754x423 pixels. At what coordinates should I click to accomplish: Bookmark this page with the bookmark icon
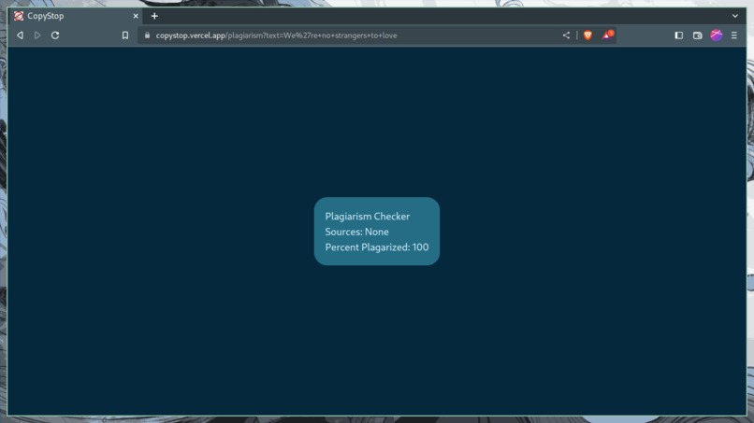pyautogui.click(x=125, y=35)
